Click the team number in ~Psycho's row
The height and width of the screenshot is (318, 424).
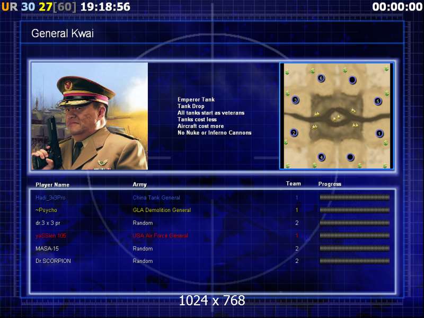pyautogui.click(x=297, y=210)
